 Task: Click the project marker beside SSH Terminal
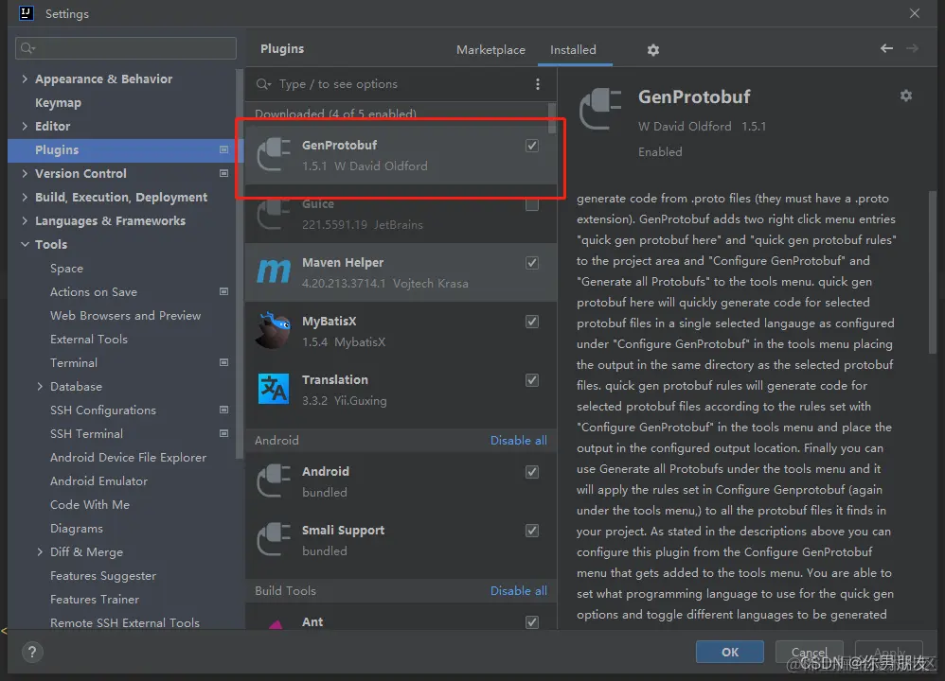click(x=223, y=433)
